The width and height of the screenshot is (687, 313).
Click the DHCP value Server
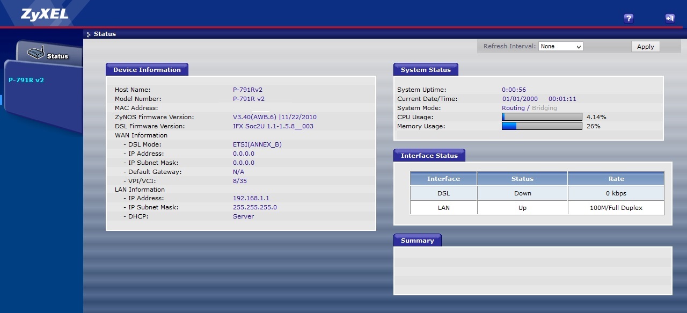[x=243, y=216]
